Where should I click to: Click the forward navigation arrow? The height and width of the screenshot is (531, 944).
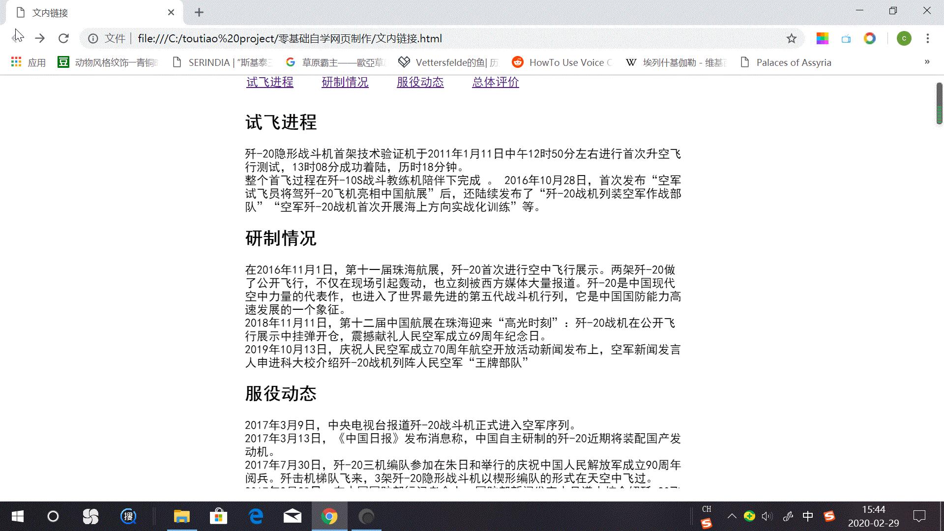coord(40,38)
